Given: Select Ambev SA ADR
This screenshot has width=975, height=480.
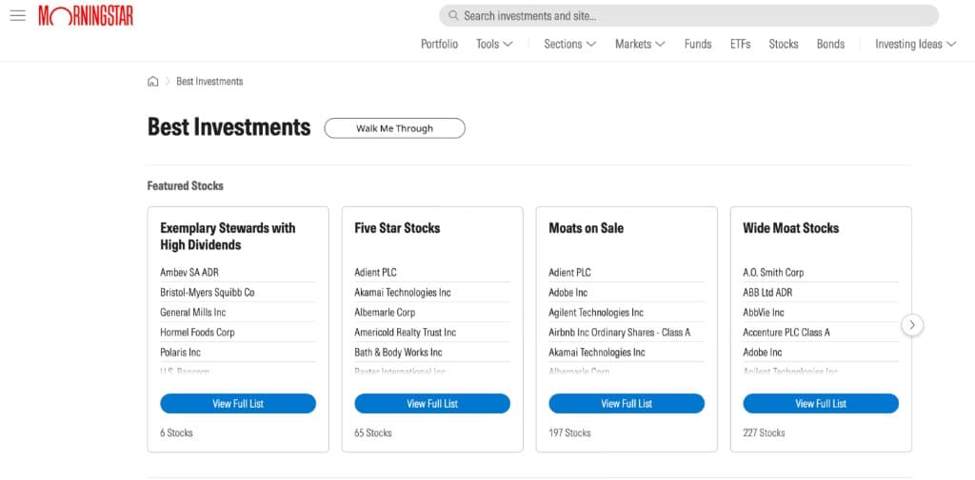Looking at the screenshot, I should coord(189,273).
